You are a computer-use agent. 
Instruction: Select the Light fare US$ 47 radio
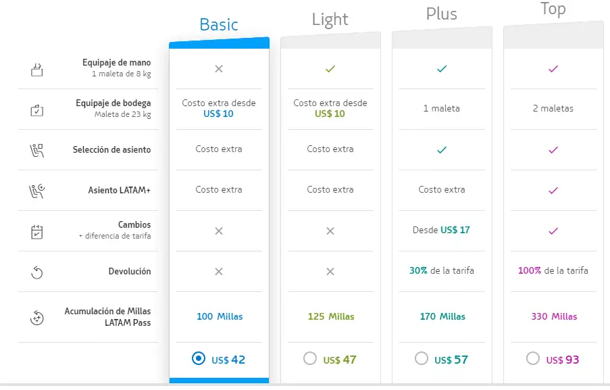pyautogui.click(x=310, y=358)
